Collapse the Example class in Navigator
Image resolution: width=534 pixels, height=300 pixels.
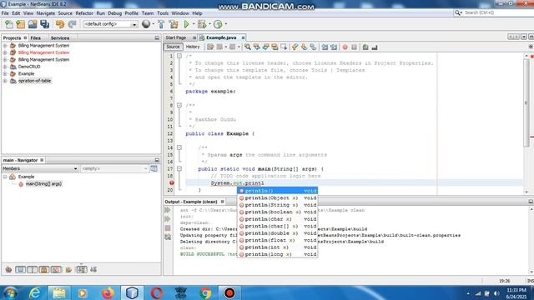pyautogui.click(x=5, y=177)
